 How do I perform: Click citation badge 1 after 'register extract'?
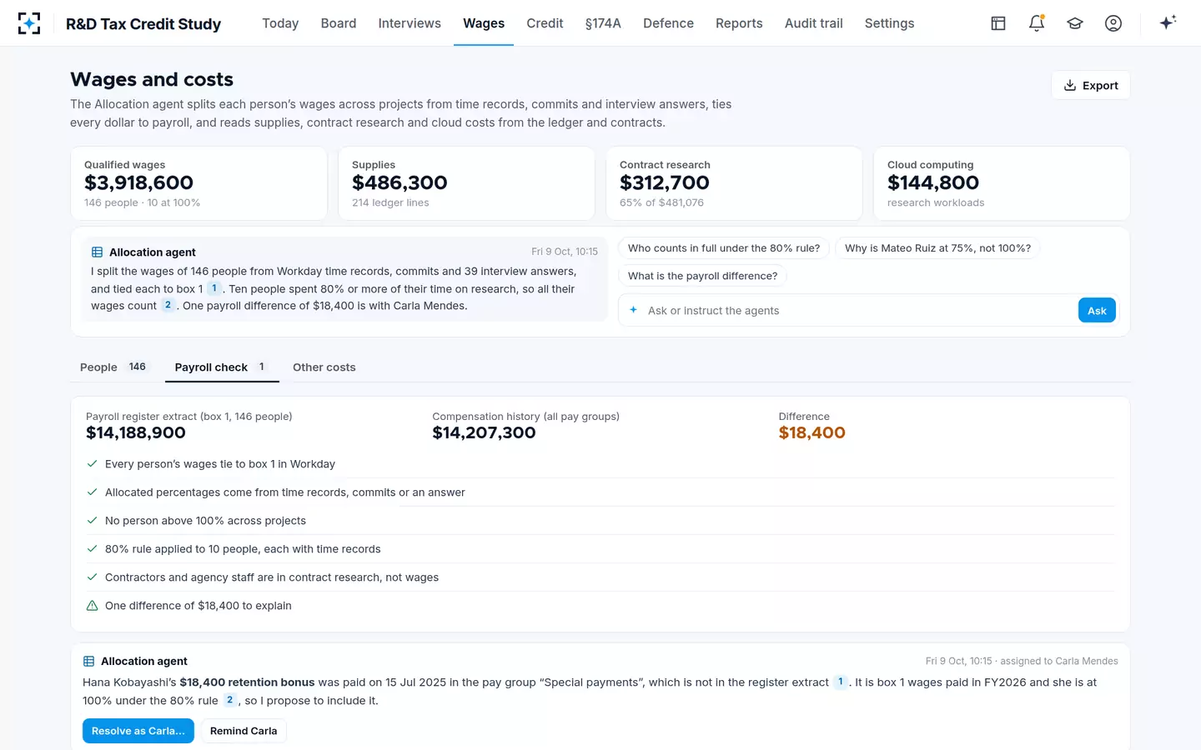pos(841,682)
